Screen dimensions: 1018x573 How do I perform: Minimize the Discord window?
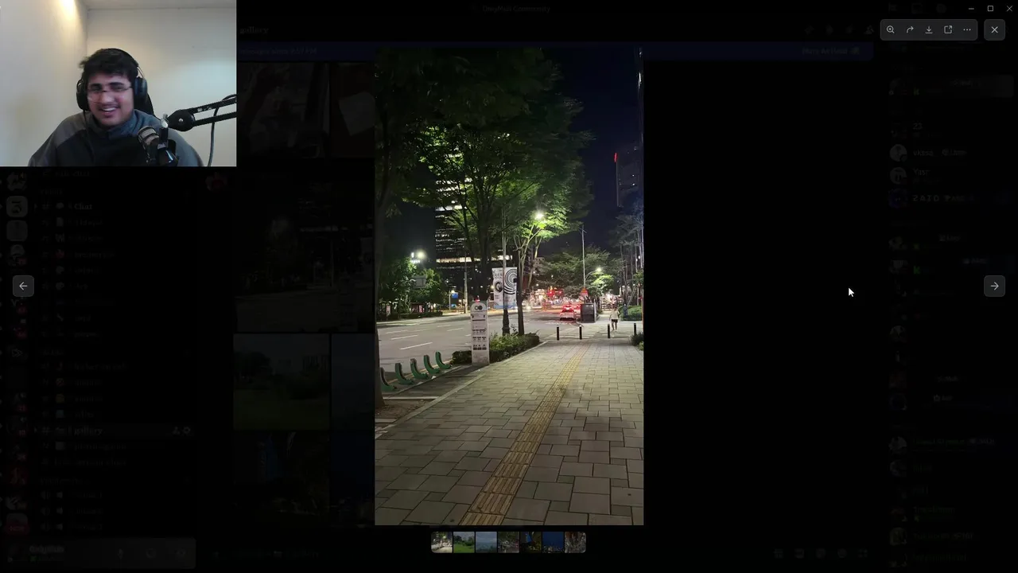click(971, 8)
